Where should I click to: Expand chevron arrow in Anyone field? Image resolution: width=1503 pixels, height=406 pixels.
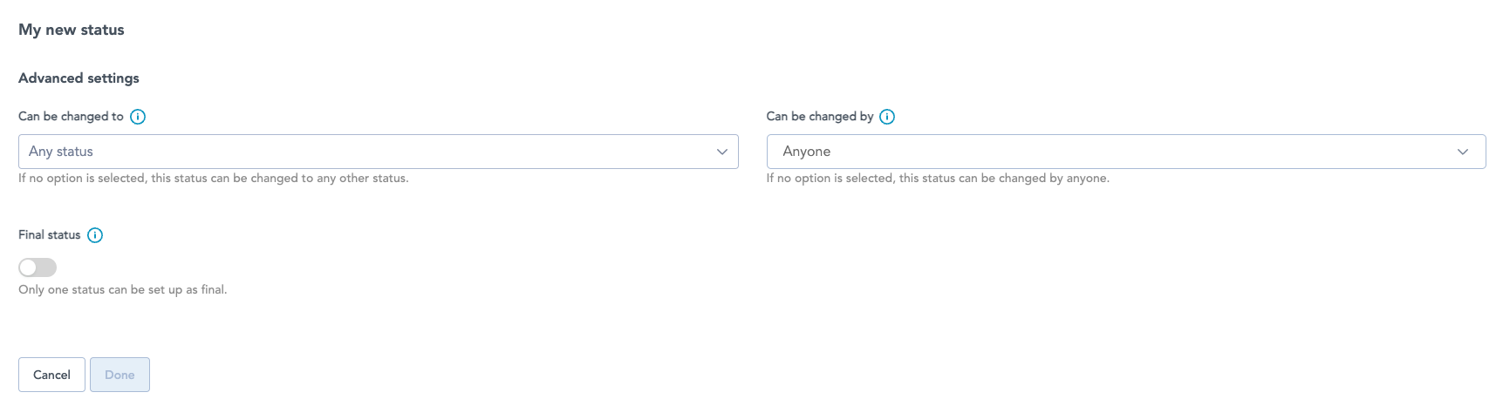[1463, 152]
